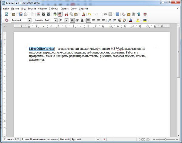
Task: Toggle Italic formatting
Action: (x=77, y=20)
